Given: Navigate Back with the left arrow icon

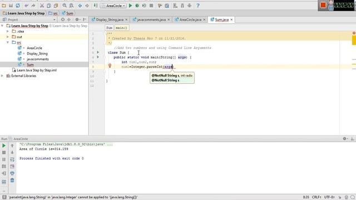Looking at the screenshot, I should tap(80, 6).
